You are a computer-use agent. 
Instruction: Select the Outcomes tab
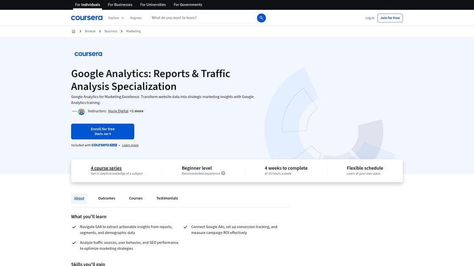pyautogui.click(x=107, y=198)
